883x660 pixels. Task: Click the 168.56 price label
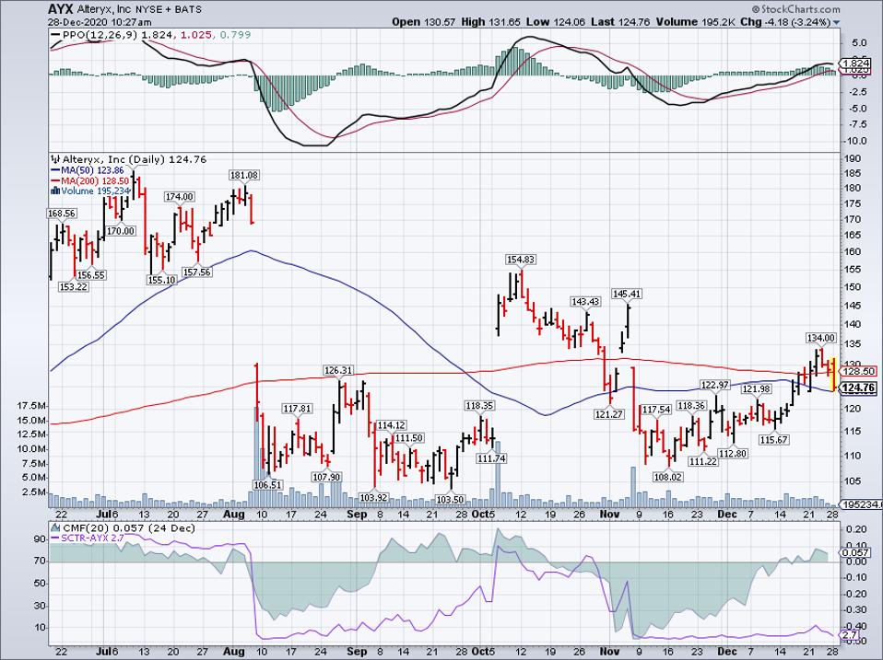62,214
